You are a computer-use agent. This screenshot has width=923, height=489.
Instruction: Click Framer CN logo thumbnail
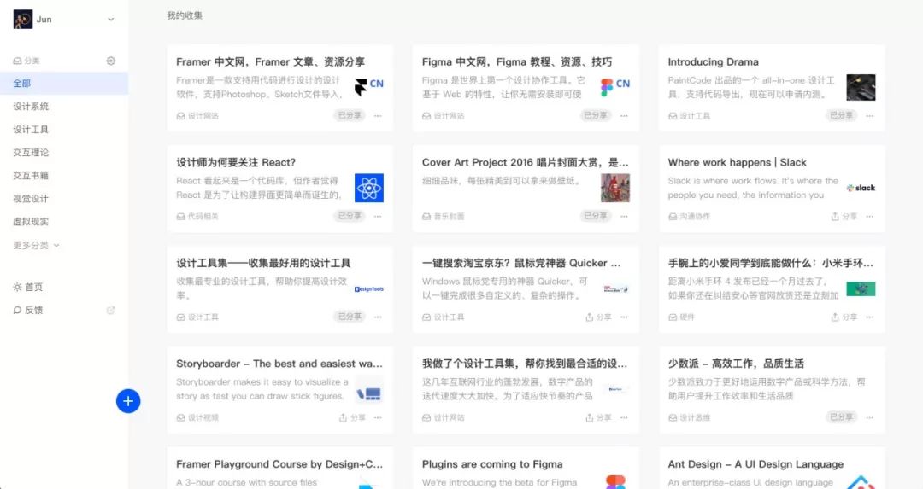click(369, 87)
